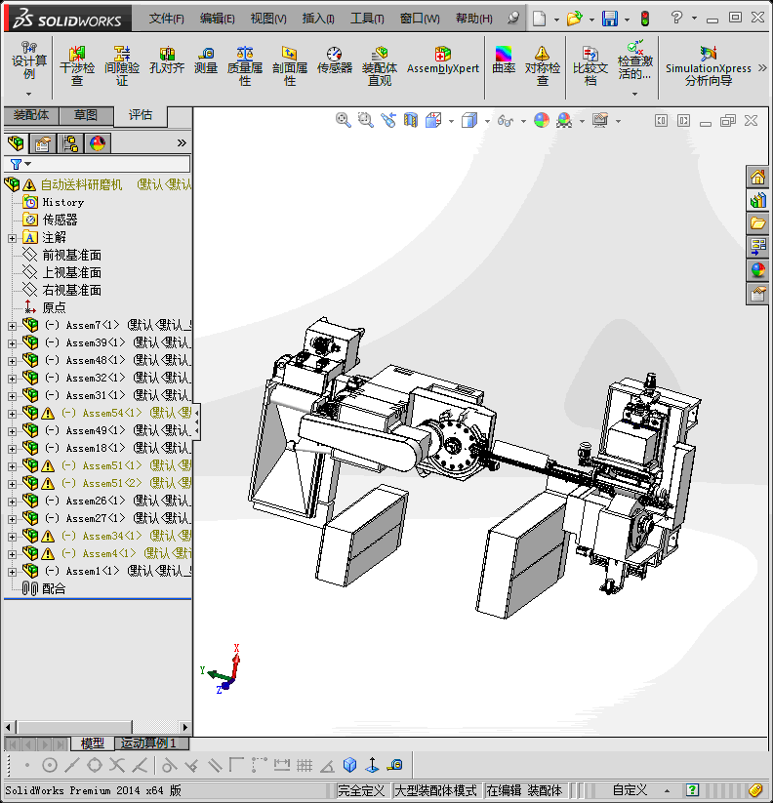Open the 检查激活的 dropdown arrow
Image resolution: width=773 pixels, height=803 pixels.
point(635,94)
